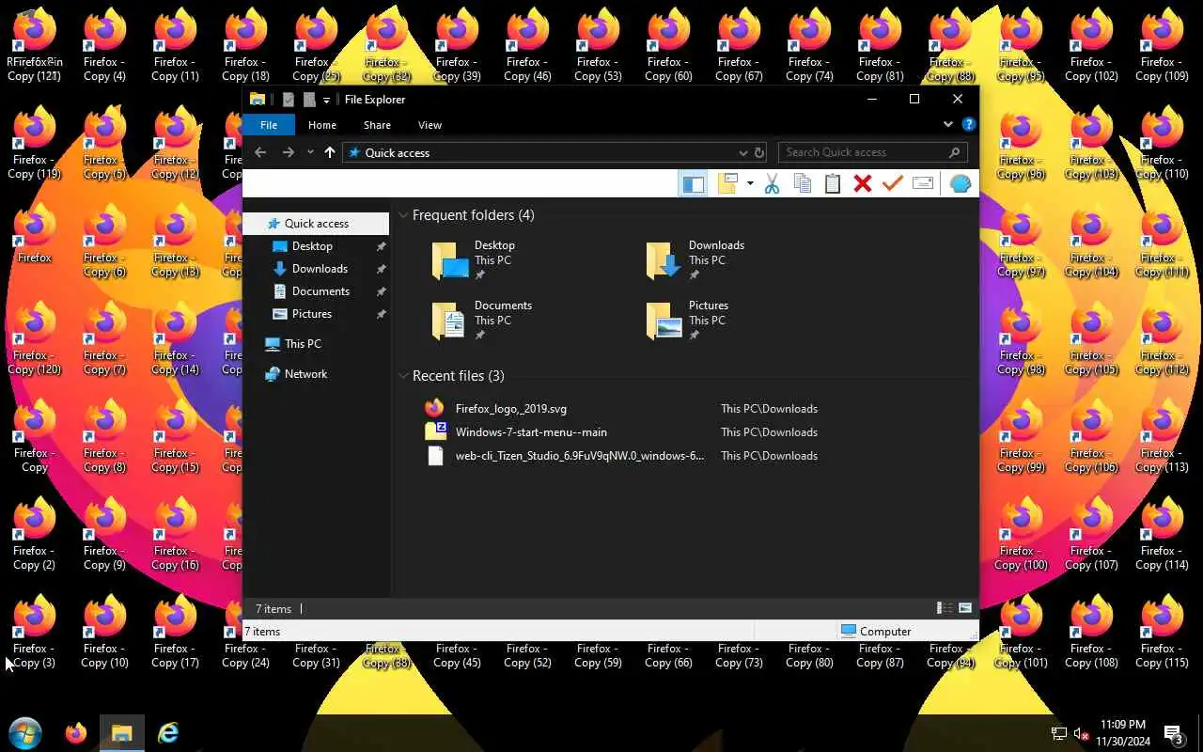Select Quick access in navigation pane
This screenshot has width=1203, height=752.
316,224
